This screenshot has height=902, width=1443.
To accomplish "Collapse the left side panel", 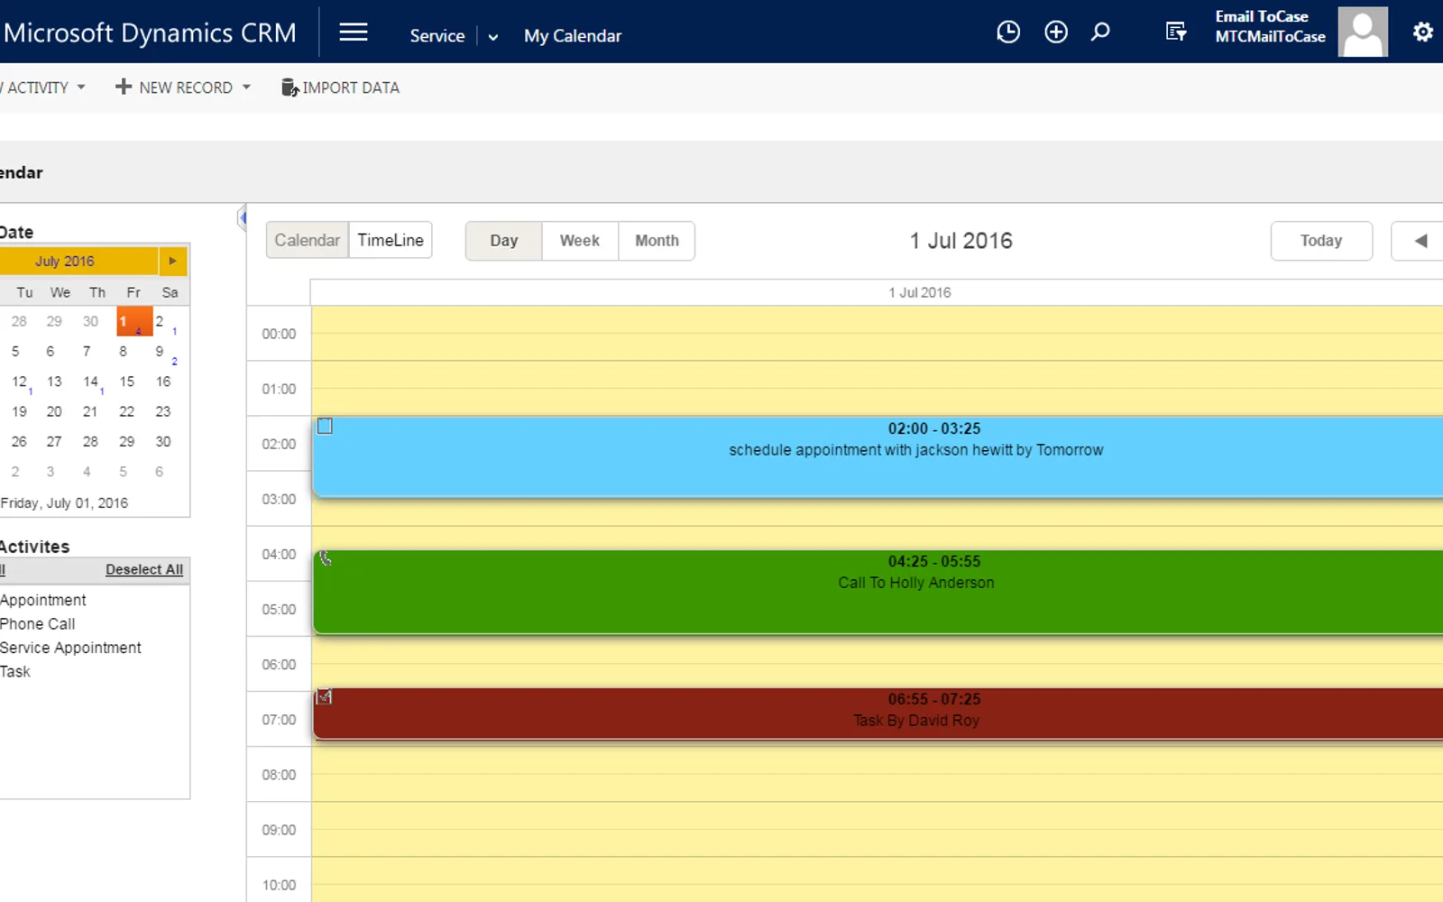I will click(x=242, y=217).
